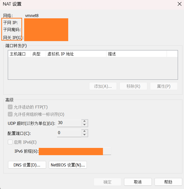184x189 pixels.
Task: Increase config port with up arrow
Action: tap(85, 131)
